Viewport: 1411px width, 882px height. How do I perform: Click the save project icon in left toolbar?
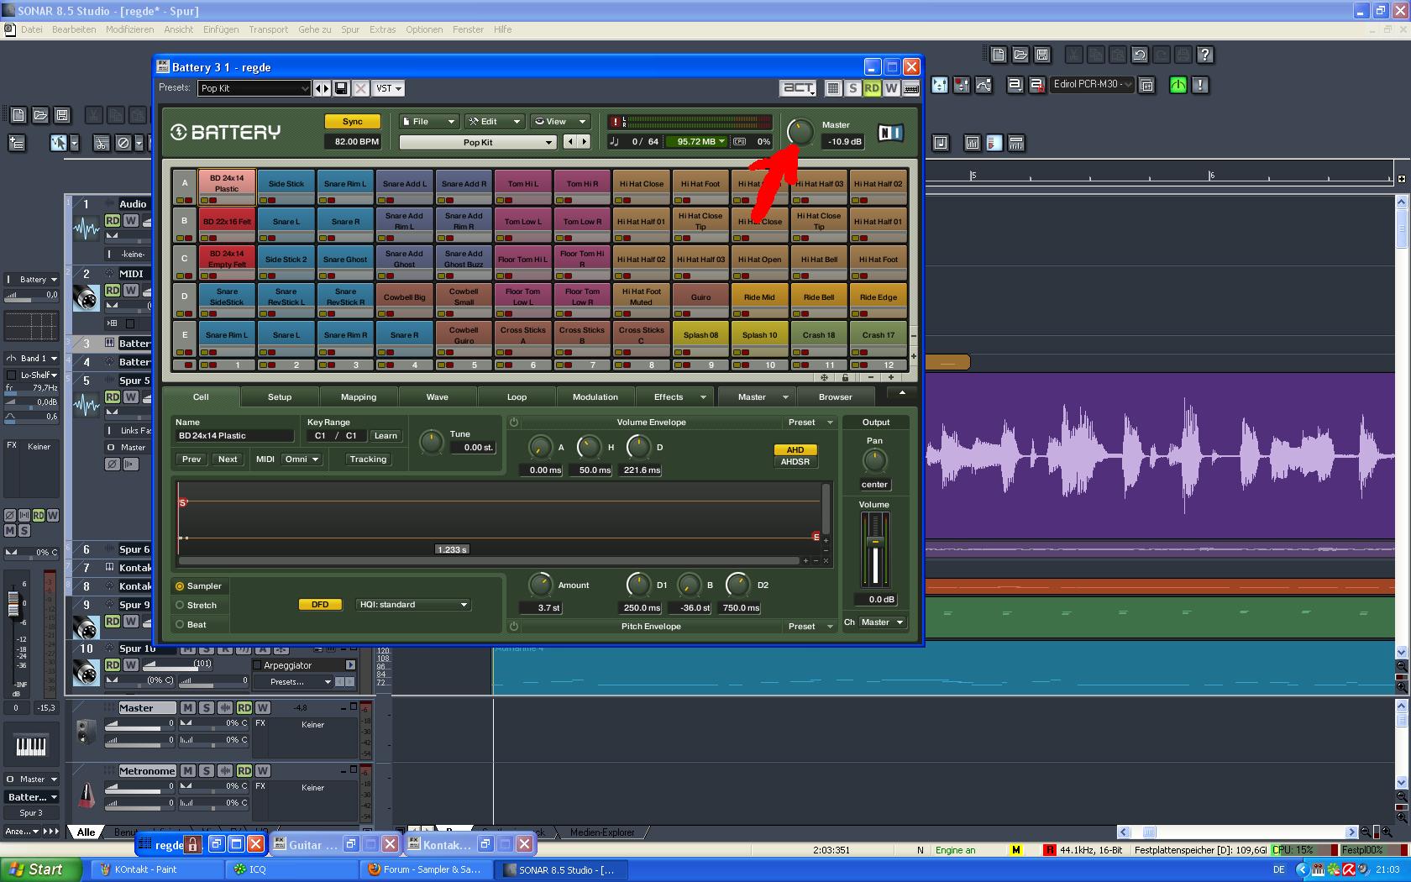[62, 115]
